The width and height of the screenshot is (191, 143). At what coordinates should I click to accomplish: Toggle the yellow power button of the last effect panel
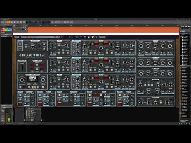(120, 95)
